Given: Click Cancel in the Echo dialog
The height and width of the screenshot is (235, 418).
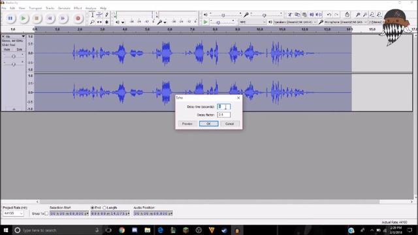Looking at the screenshot, I should tap(230, 123).
